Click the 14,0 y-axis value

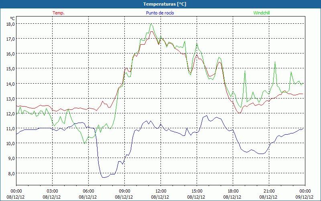[x=10, y=84]
